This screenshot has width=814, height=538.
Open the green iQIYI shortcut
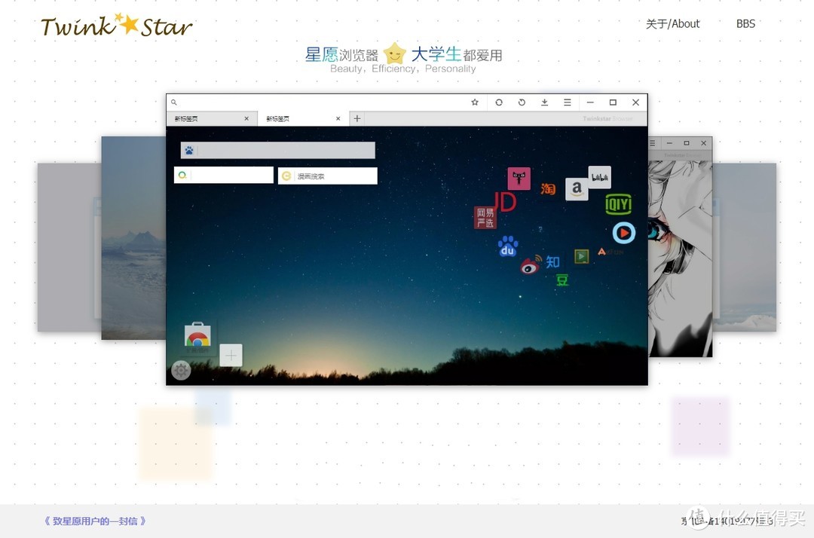618,204
